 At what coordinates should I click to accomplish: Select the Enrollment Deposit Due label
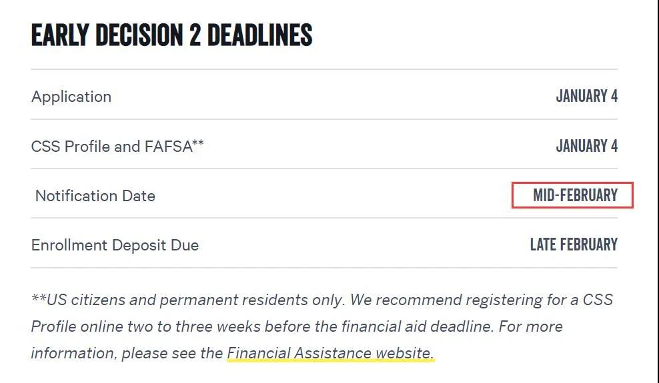click(x=115, y=245)
